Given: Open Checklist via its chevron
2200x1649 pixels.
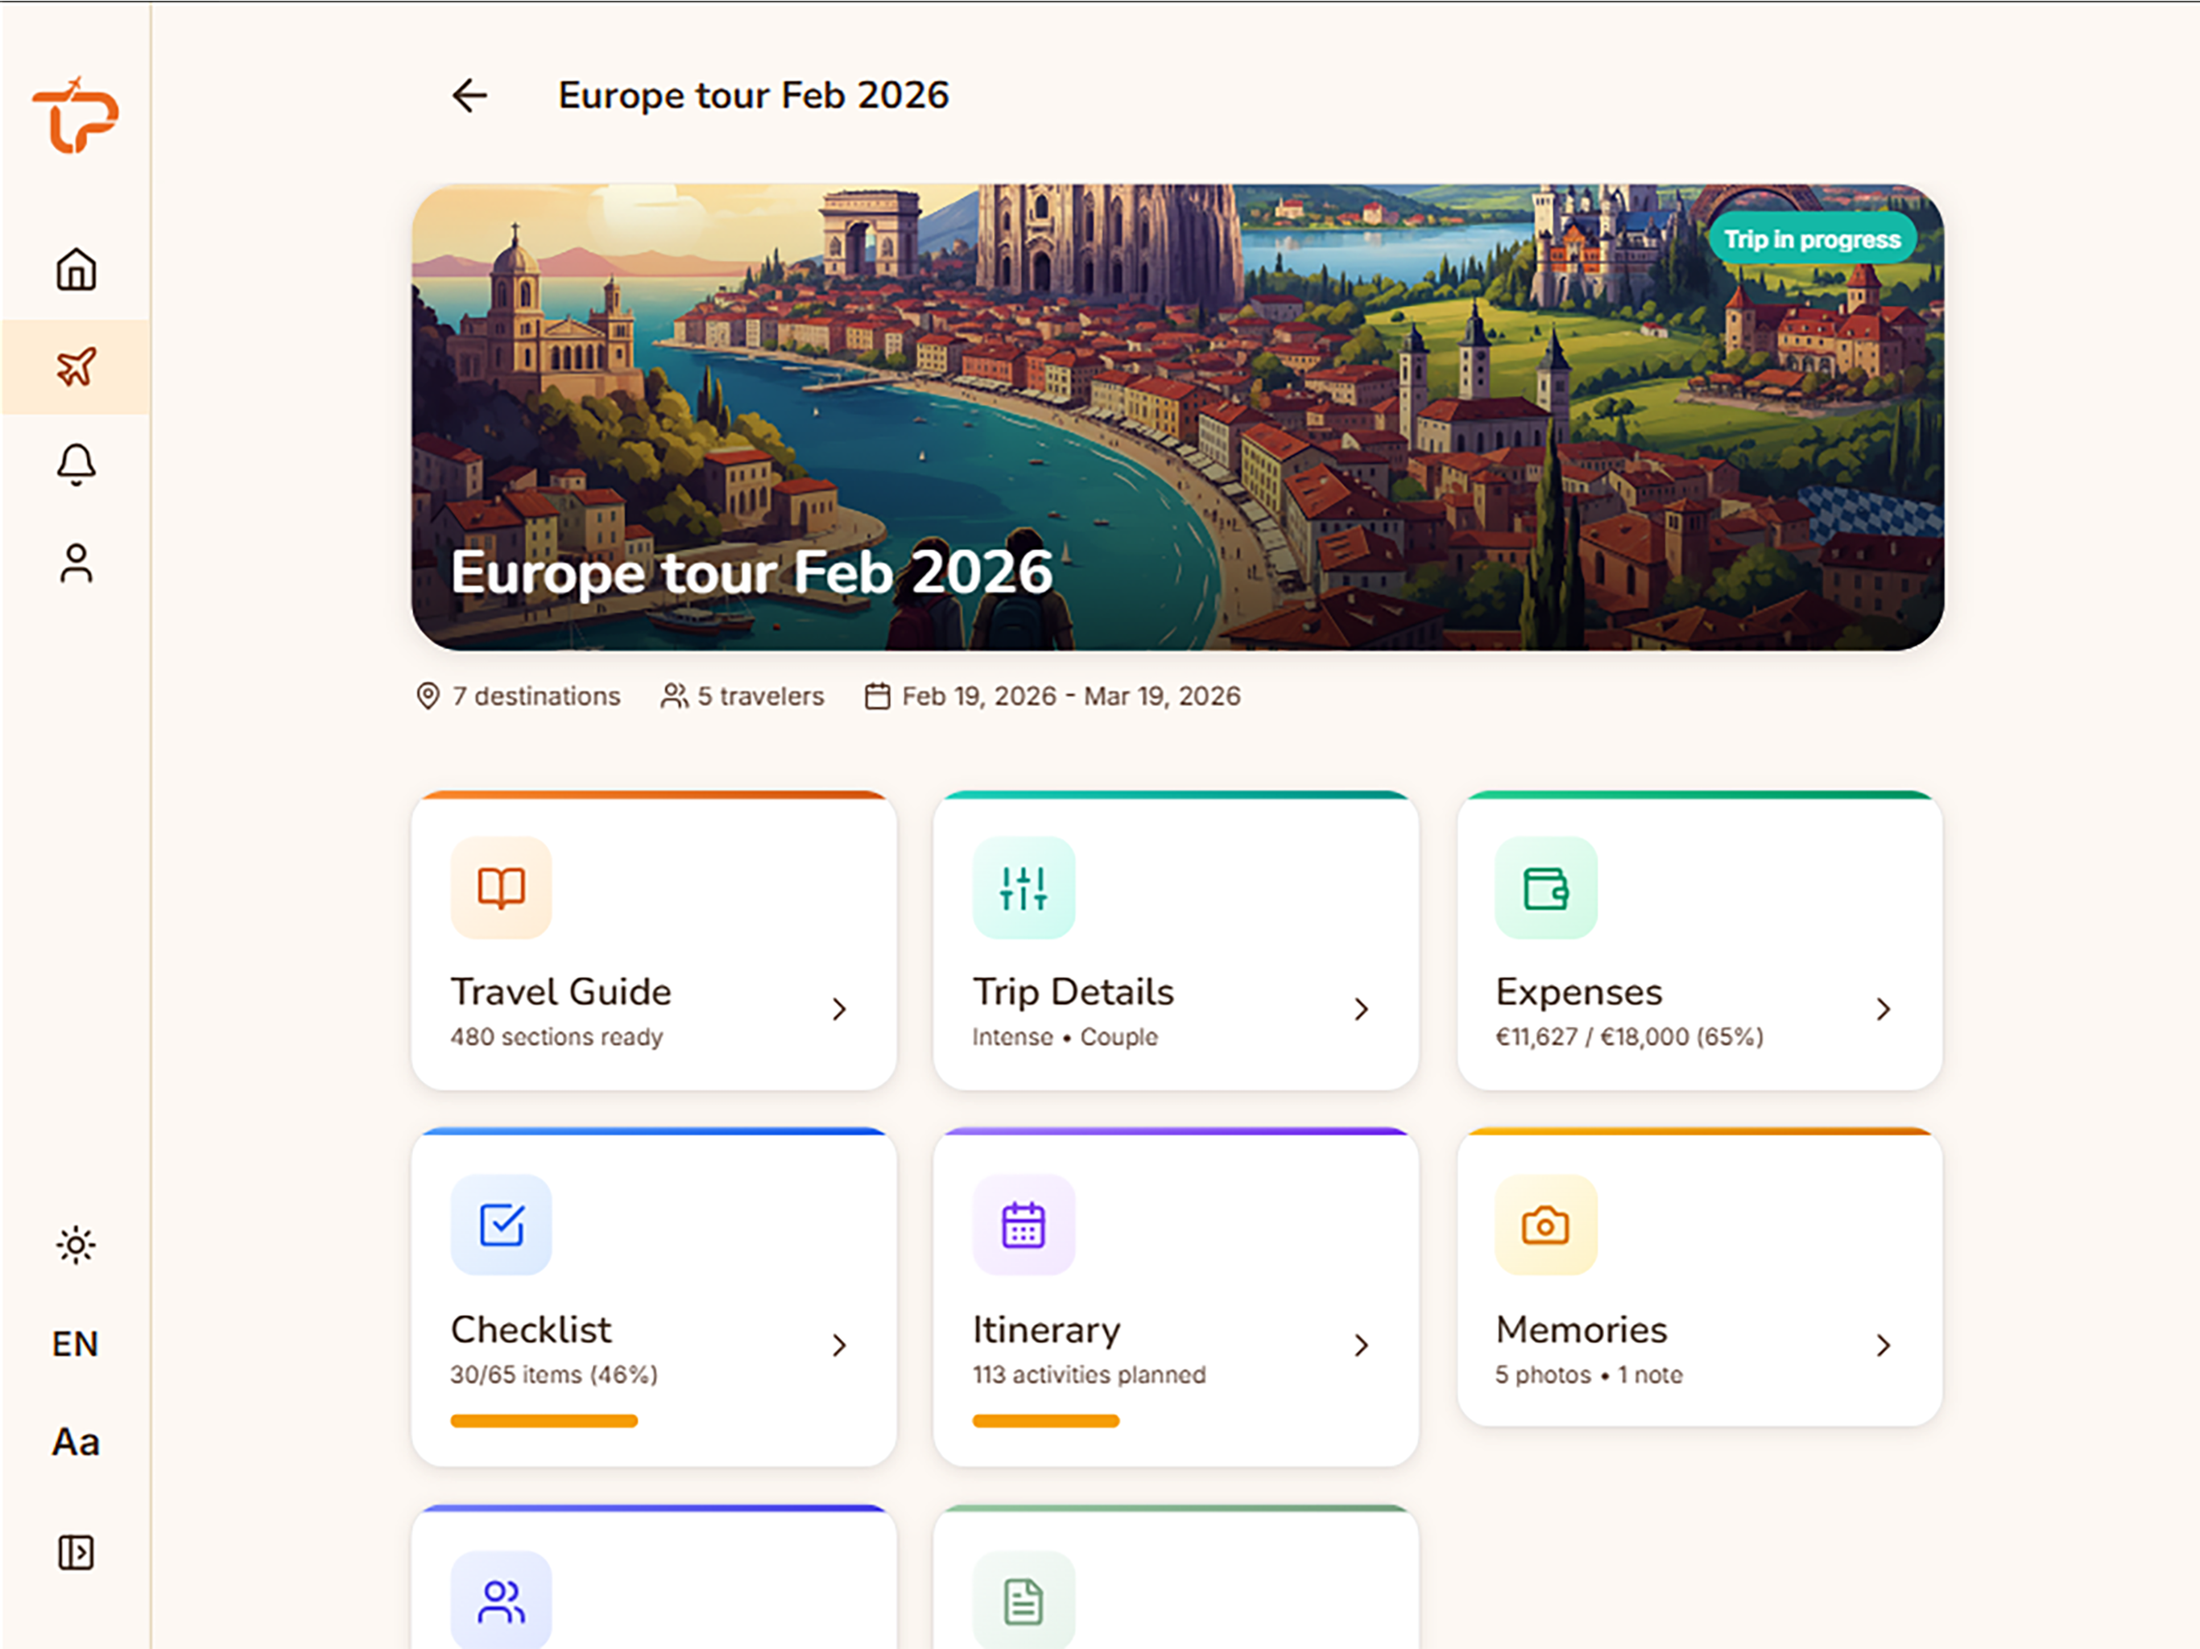Looking at the screenshot, I should [839, 1345].
